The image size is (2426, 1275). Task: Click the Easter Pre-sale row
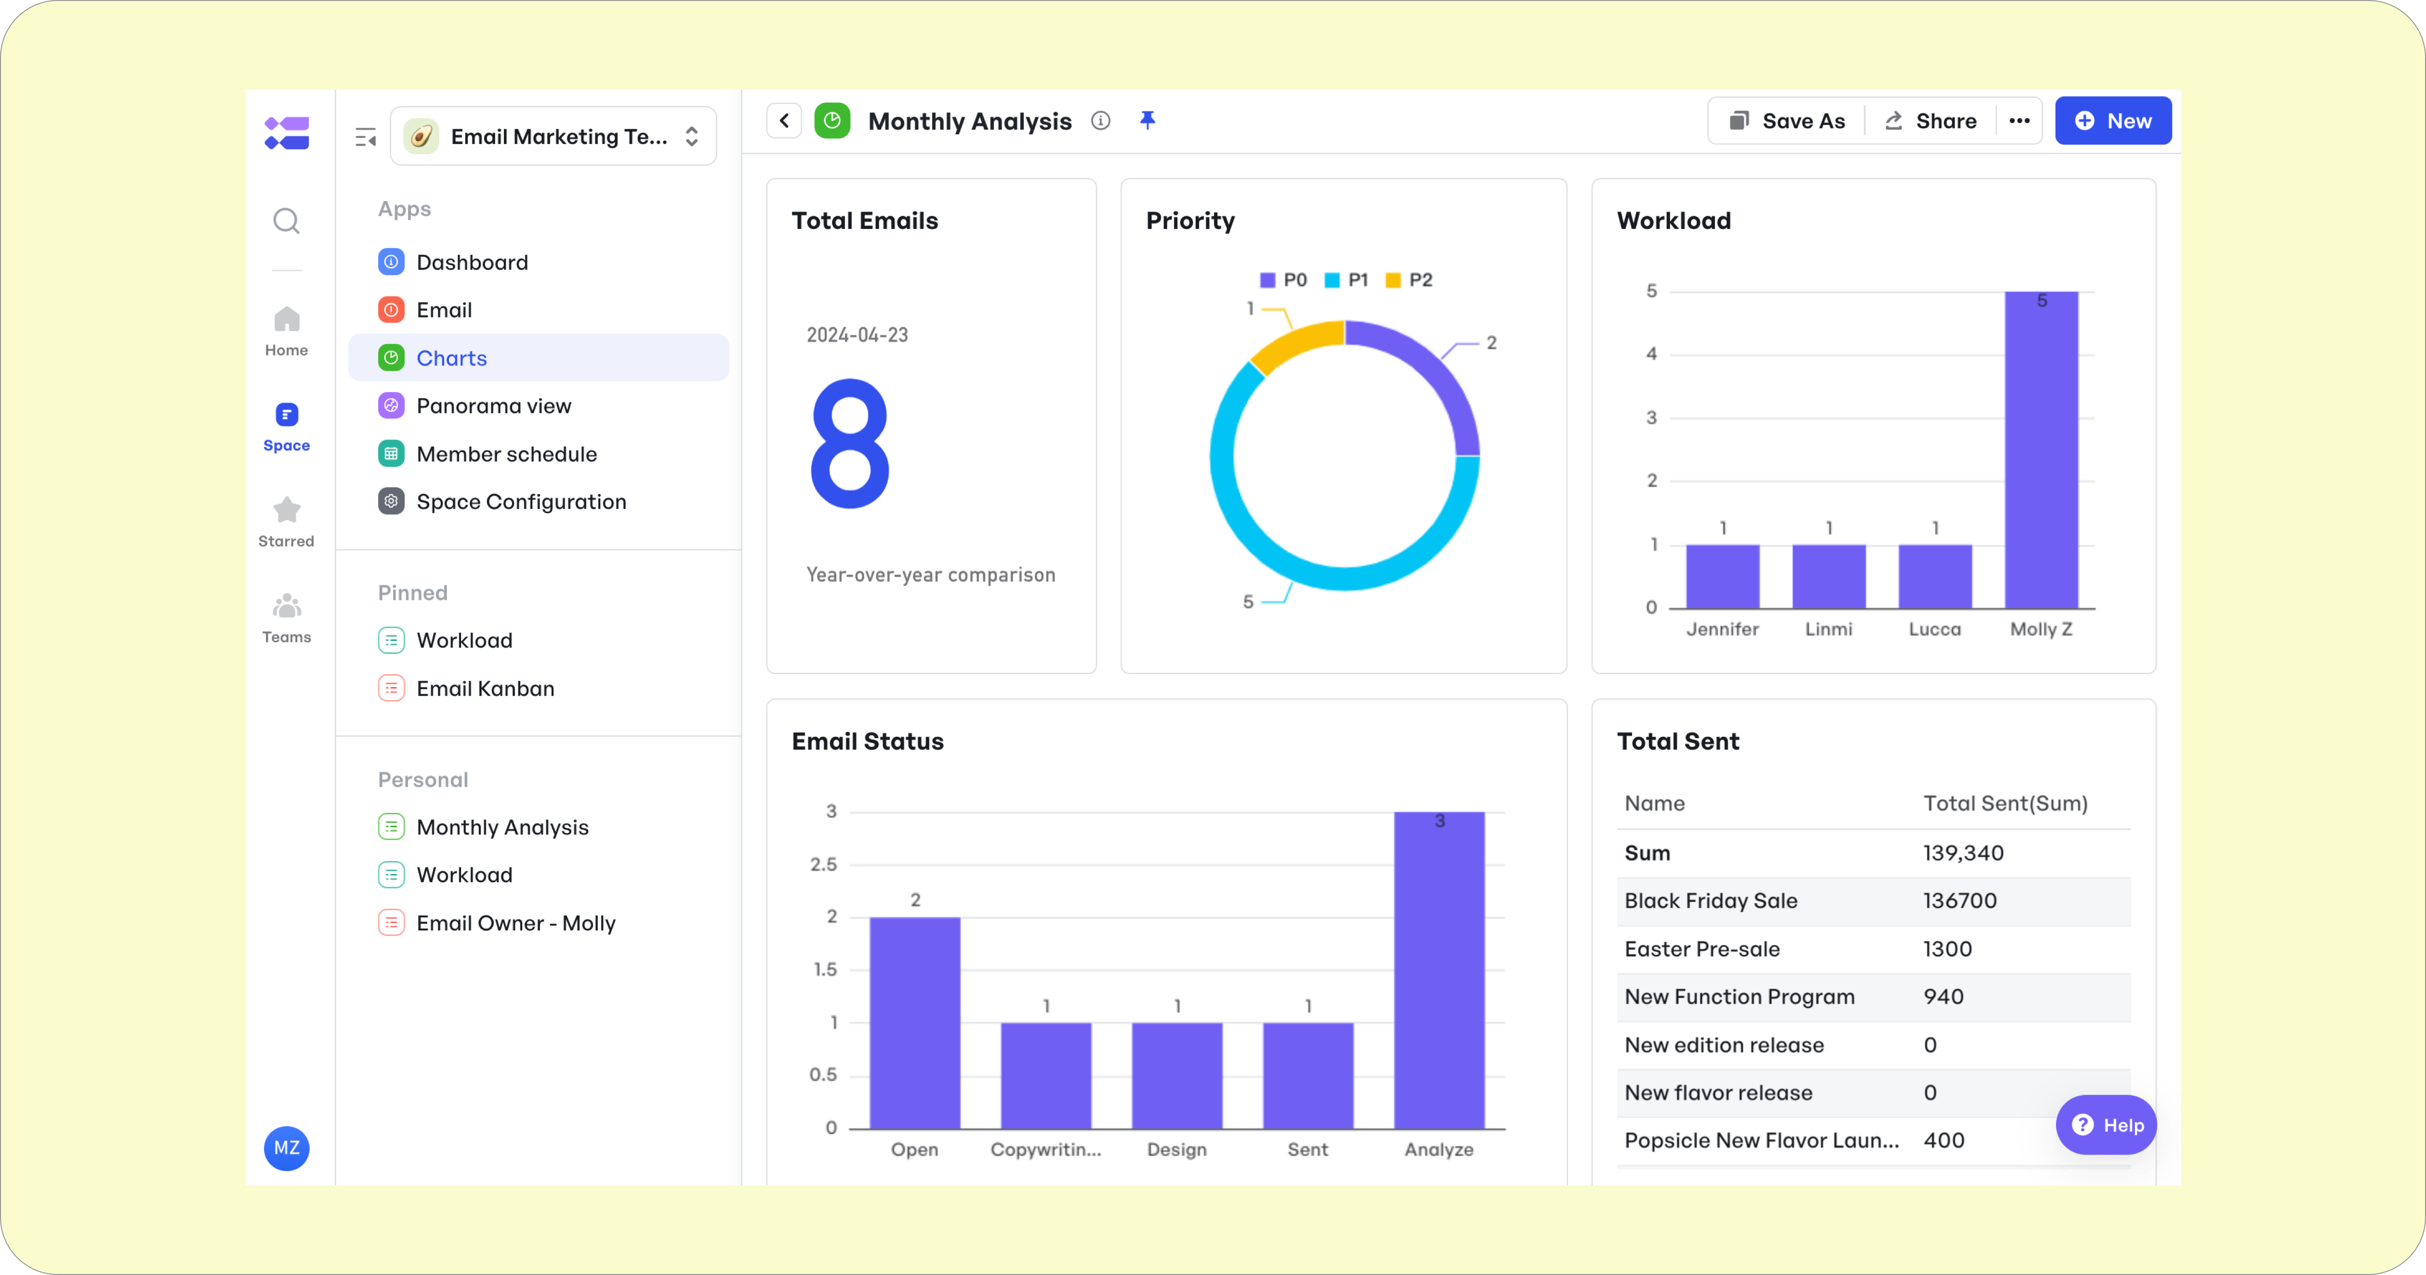tap(1873, 949)
